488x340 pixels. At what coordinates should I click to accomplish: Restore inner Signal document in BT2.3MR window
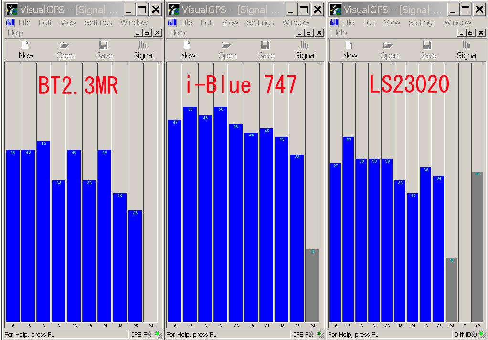[x=147, y=32]
